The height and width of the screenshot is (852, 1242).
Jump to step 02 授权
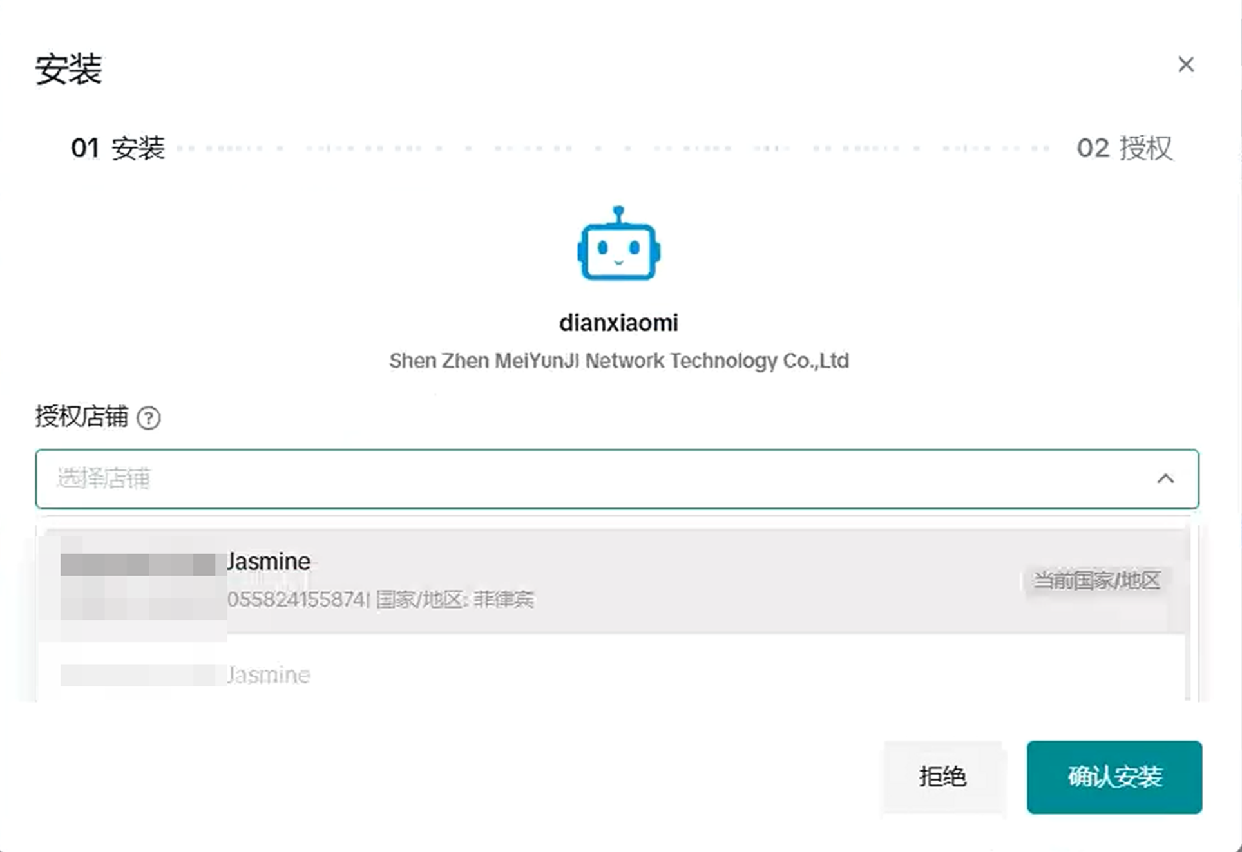pyautogui.click(x=1124, y=148)
